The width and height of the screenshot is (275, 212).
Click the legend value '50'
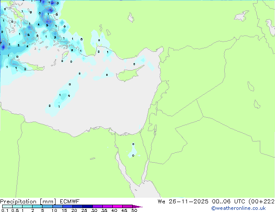coord(134,210)
